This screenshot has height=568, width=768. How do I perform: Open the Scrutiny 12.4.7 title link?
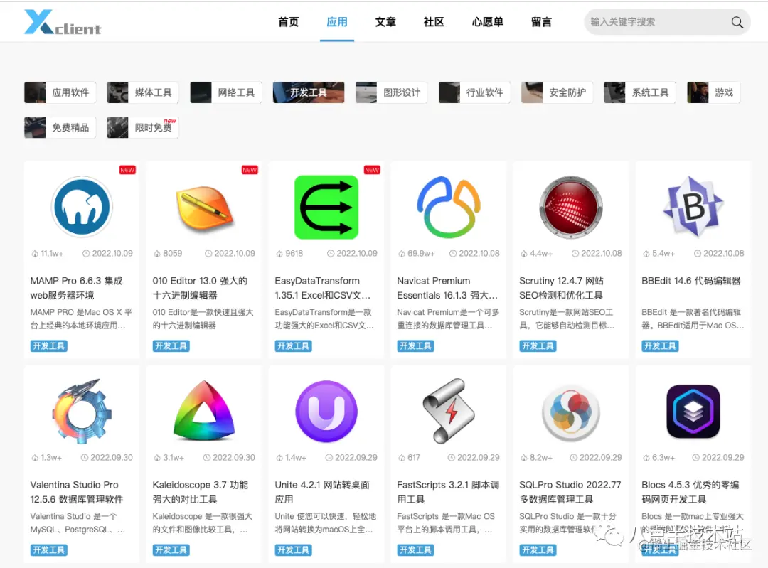click(561, 288)
